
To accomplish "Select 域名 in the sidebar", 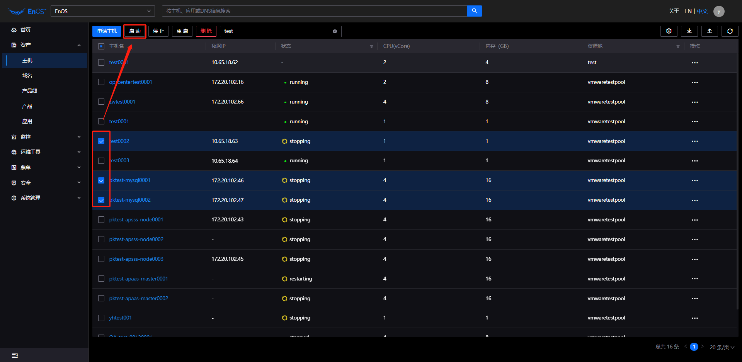I will (27, 75).
